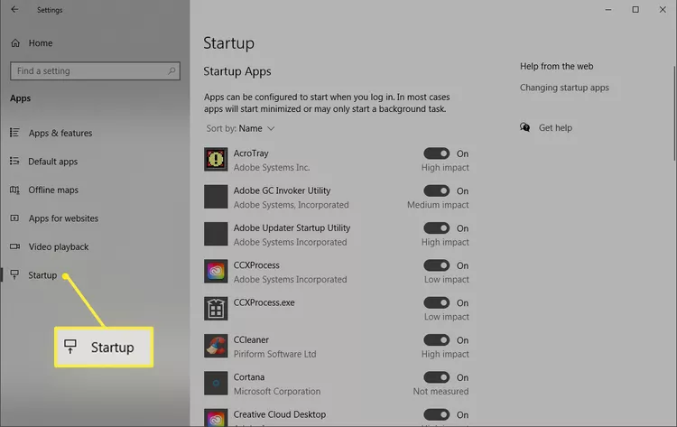The height and width of the screenshot is (427, 677).
Task: Click Medium impact label
Action: pos(438,205)
